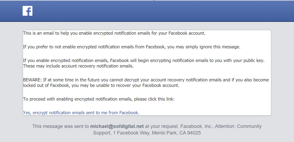294x142 pixels.
Task: Click the blue Facebook header banner
Action: tap(147, 11)
